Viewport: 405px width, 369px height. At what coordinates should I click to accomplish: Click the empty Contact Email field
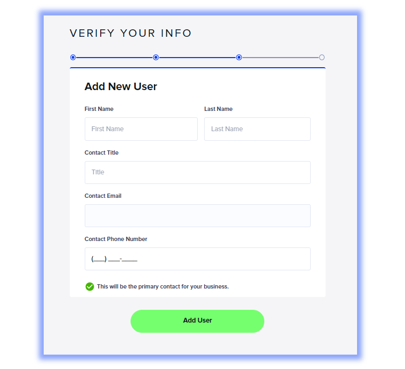point(197,215)
